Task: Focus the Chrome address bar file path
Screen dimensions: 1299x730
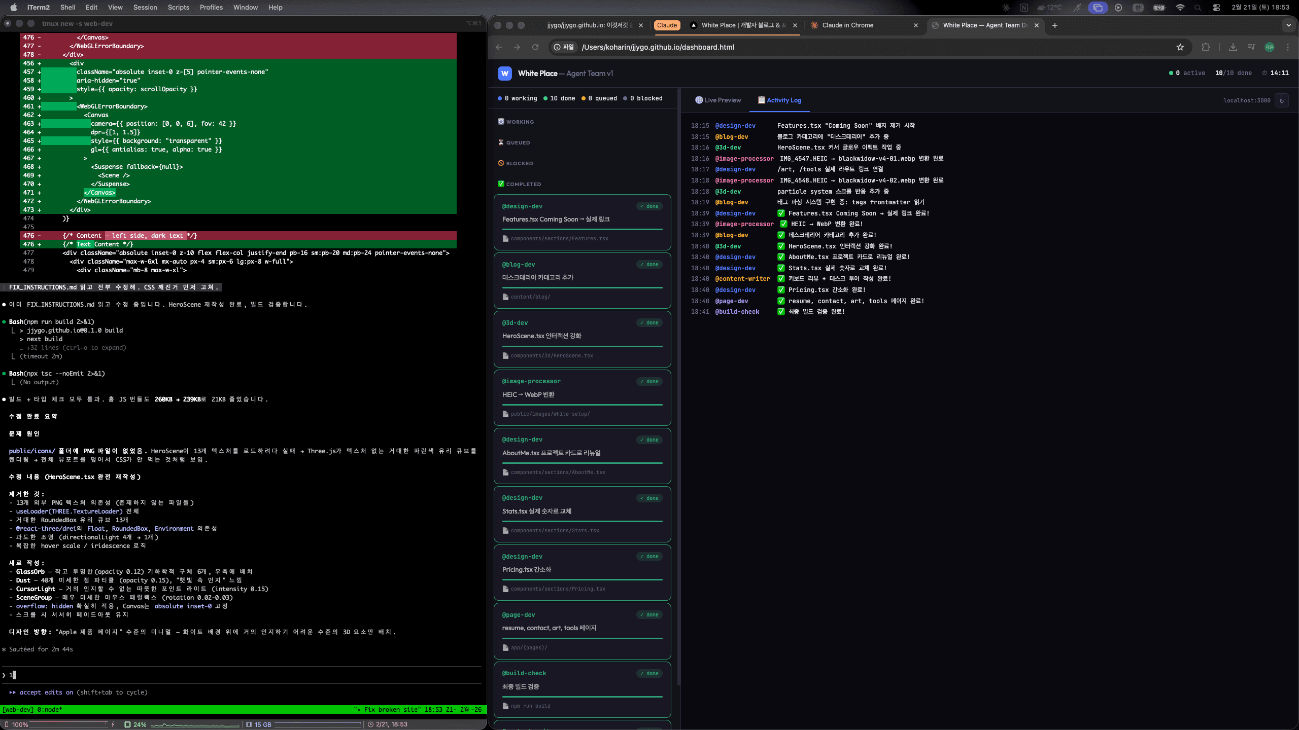Action: (658, 47)
